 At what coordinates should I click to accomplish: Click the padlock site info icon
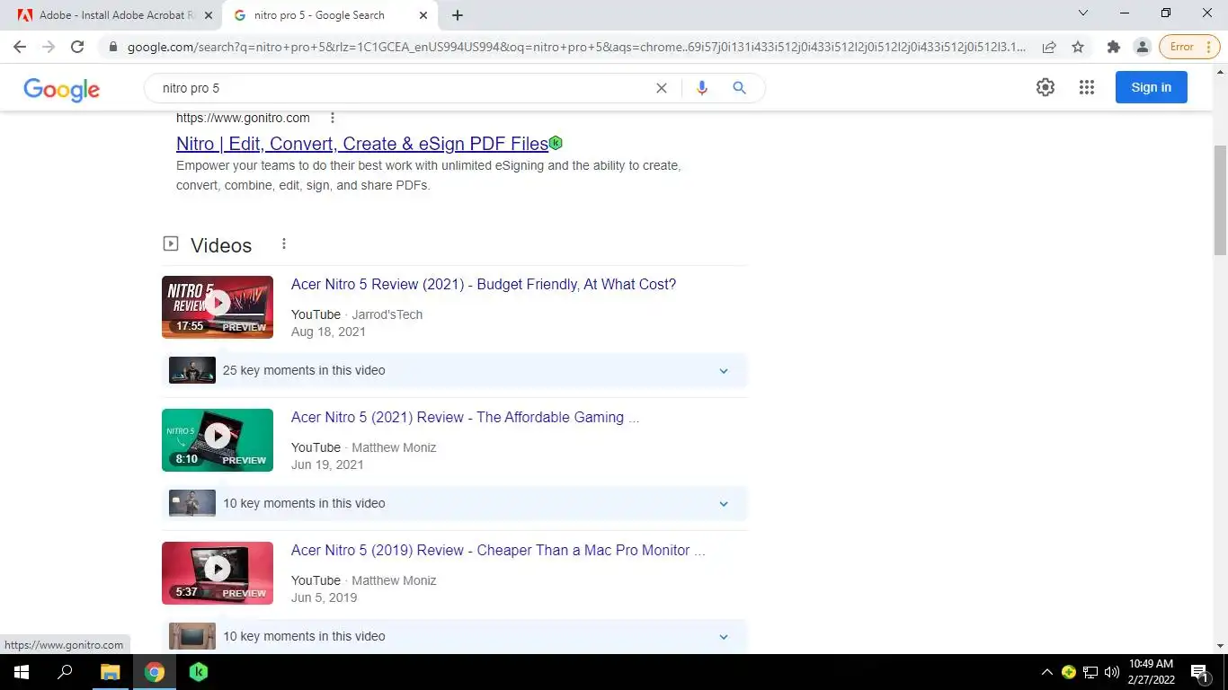tap(112, 47)
